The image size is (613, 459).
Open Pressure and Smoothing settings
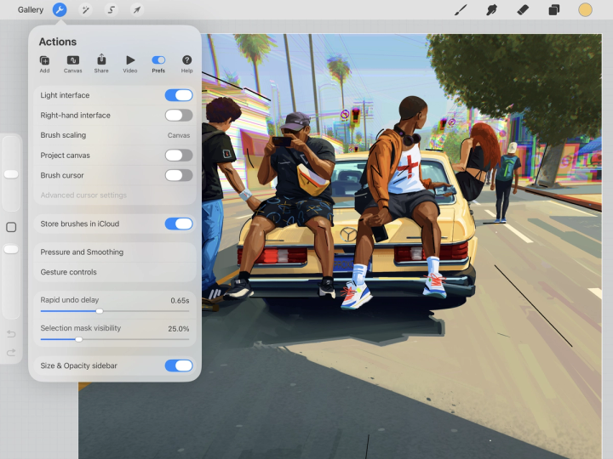point(115,252)
